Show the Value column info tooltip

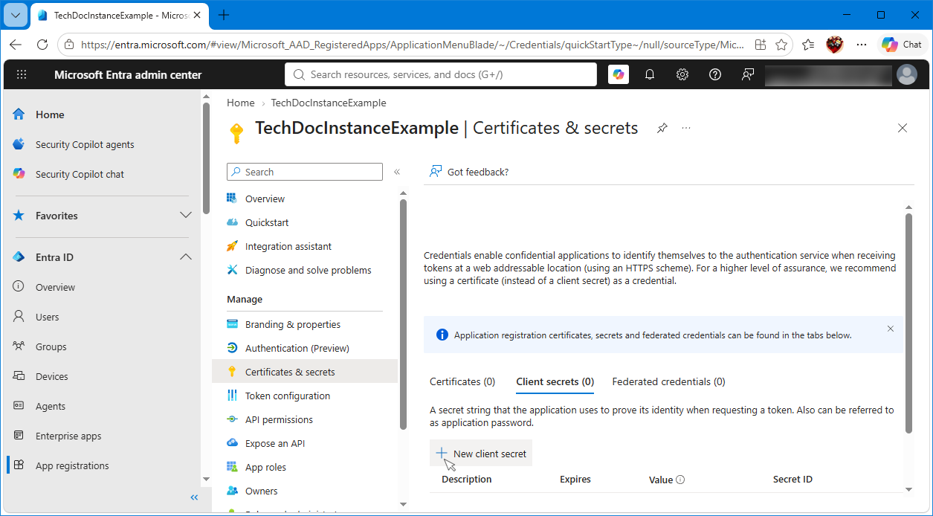point(680,480)
